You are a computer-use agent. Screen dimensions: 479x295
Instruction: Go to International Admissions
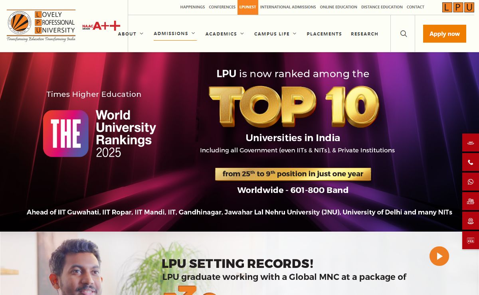[288, 7]
